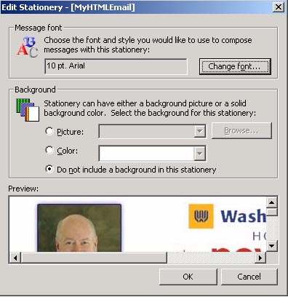This screenshot has height=297, width=288.
Task: Click the preview scroll down arrow
Action: [272, 246]
